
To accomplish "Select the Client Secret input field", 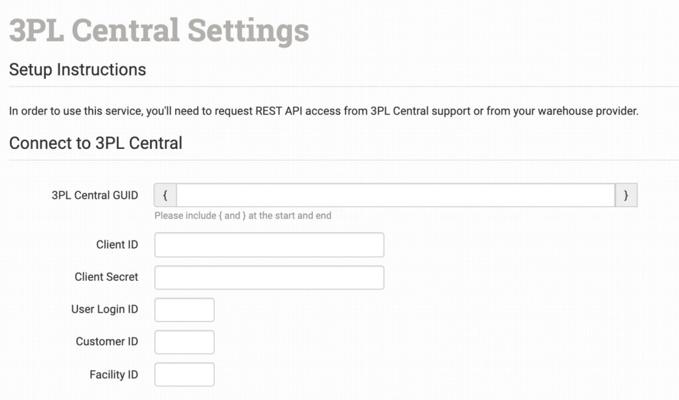I will pos(269,277).
